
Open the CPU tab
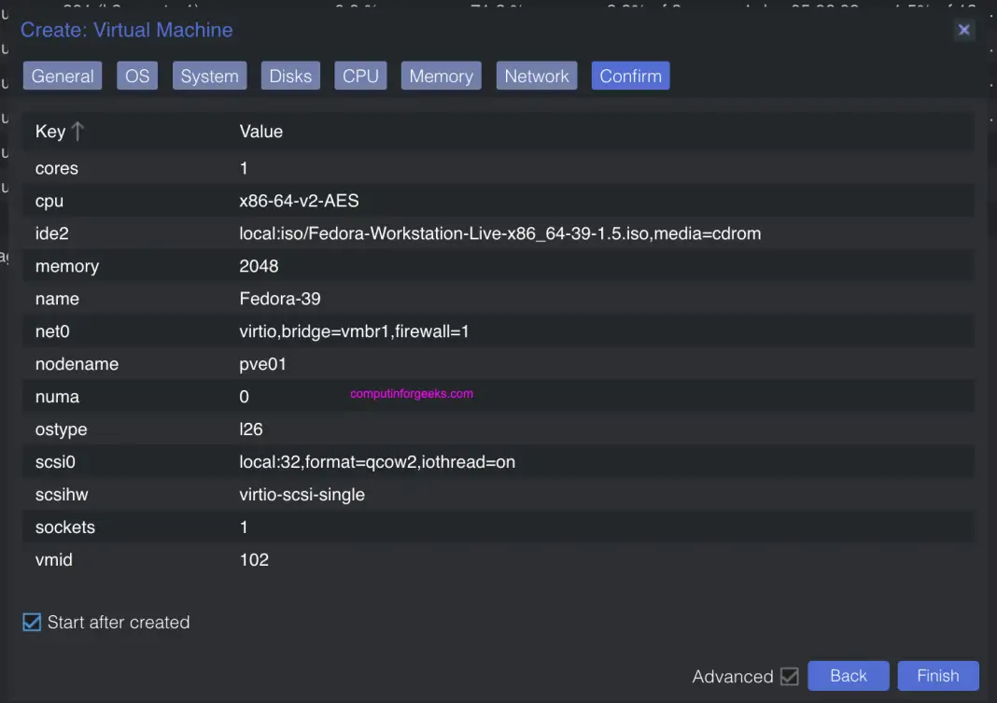pos(360,76)
